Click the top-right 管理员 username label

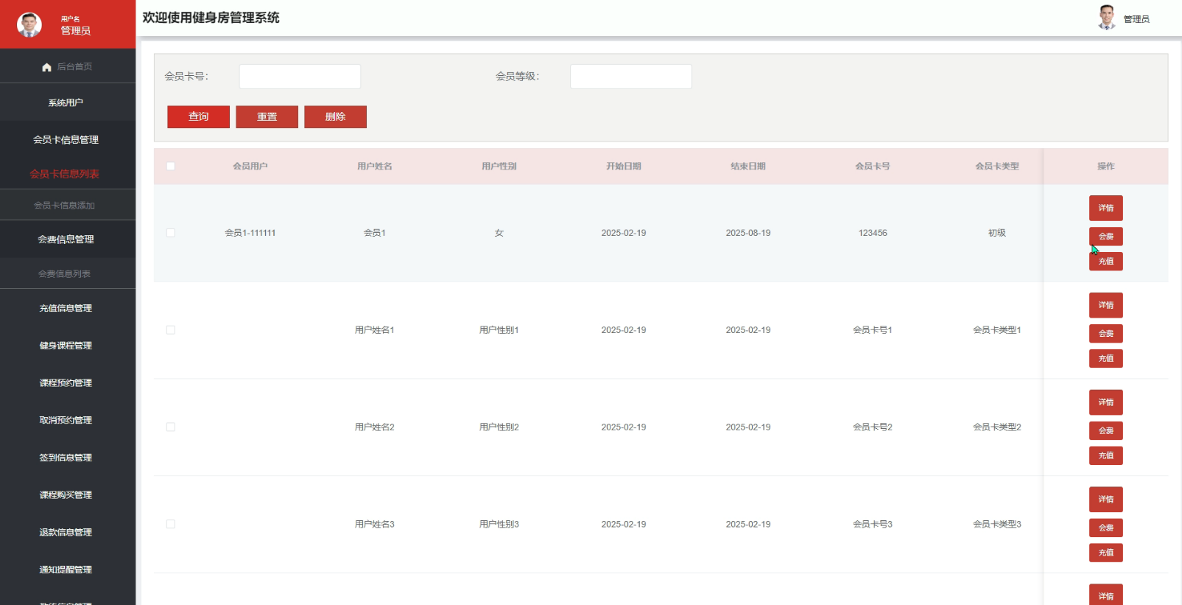(1136, 19)
